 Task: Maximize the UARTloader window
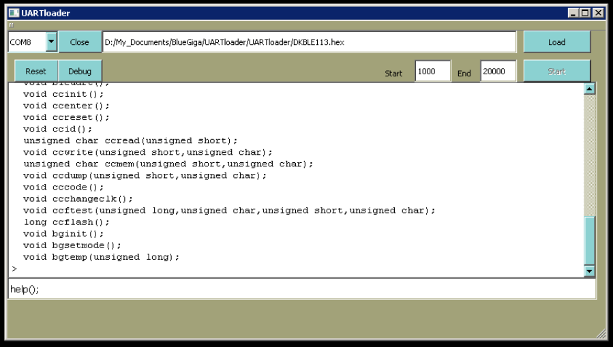pos(585,13)
